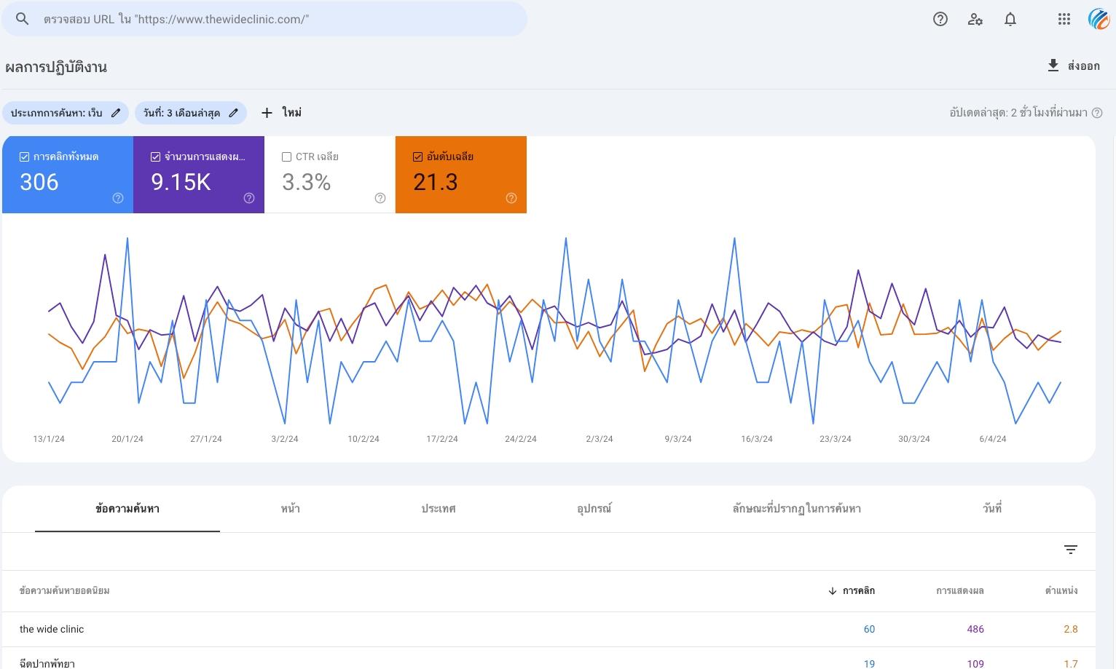
Task: Click help icon on average CTR card
Action: pos(380,198)
